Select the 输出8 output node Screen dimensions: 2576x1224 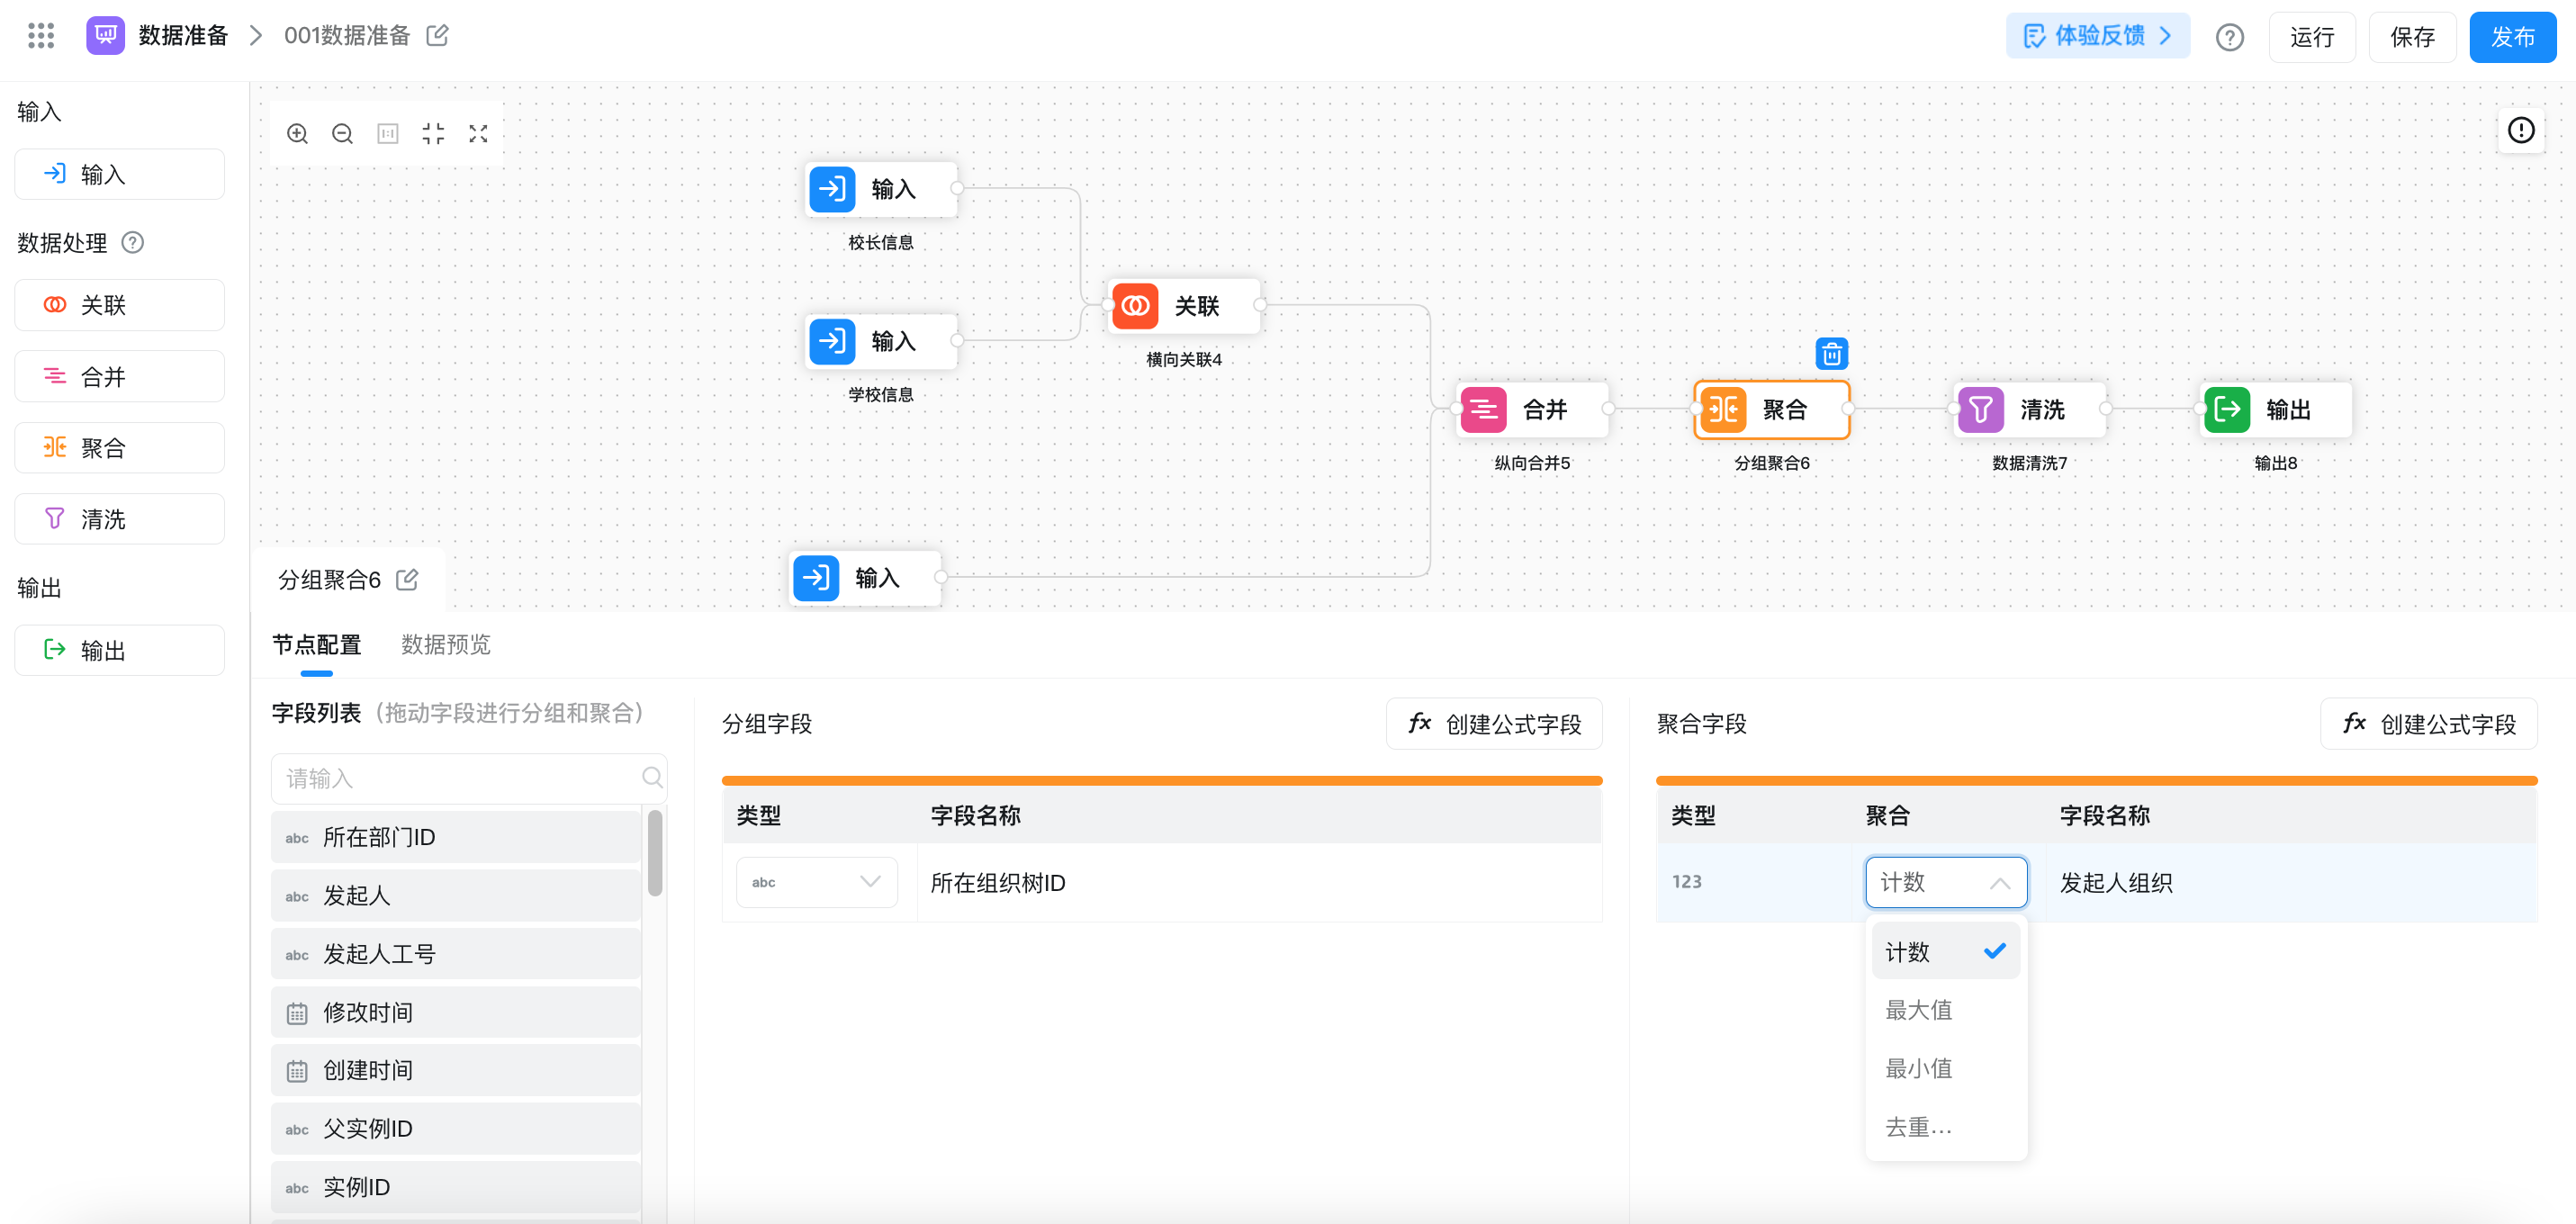tap(2276, 409)
